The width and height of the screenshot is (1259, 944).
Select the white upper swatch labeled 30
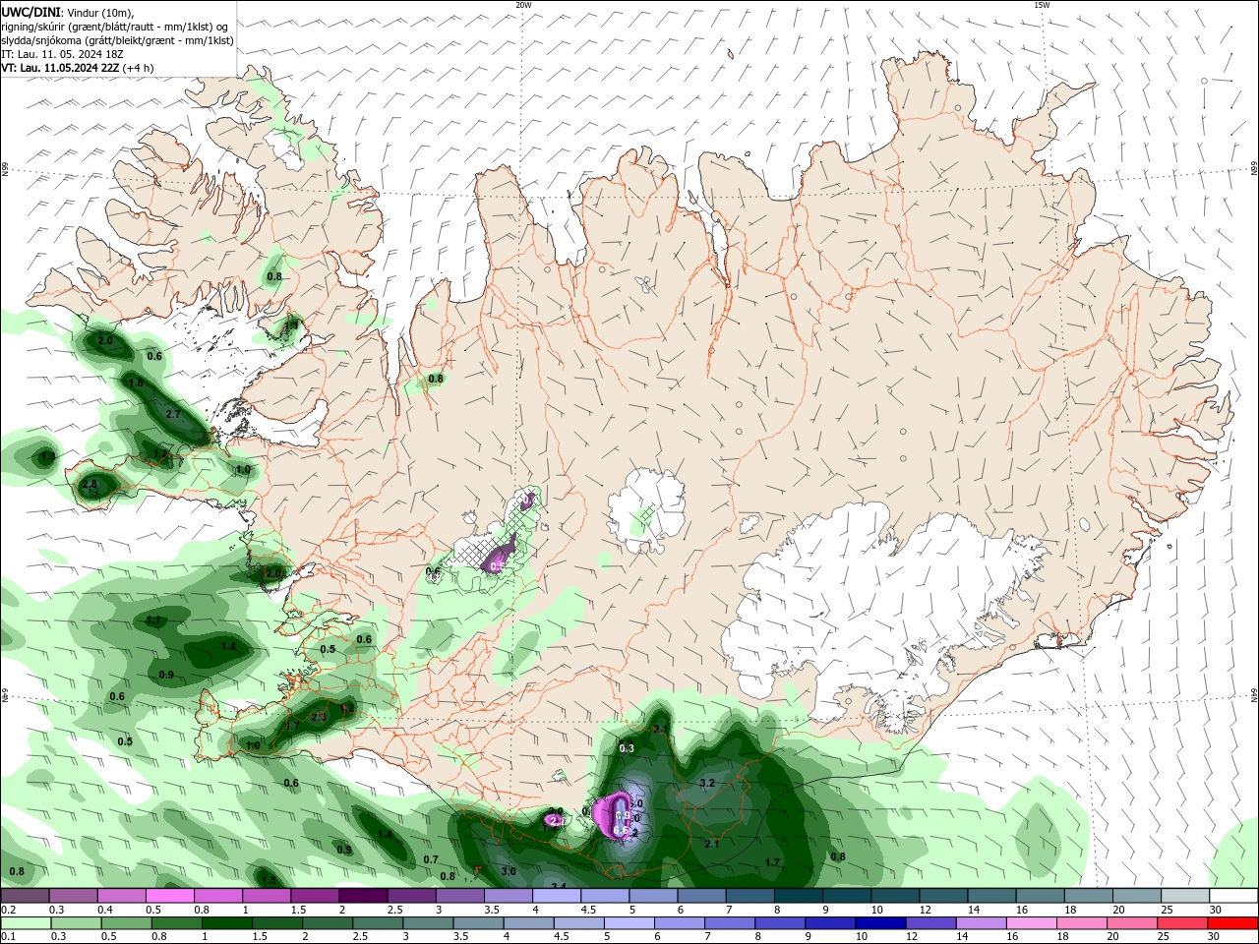click(x=1233, y=896)
